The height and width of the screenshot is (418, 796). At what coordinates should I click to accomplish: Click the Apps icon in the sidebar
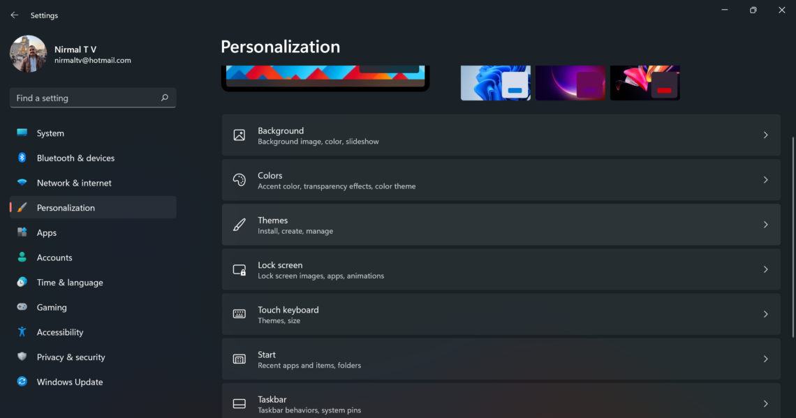(x=22, y=232)
